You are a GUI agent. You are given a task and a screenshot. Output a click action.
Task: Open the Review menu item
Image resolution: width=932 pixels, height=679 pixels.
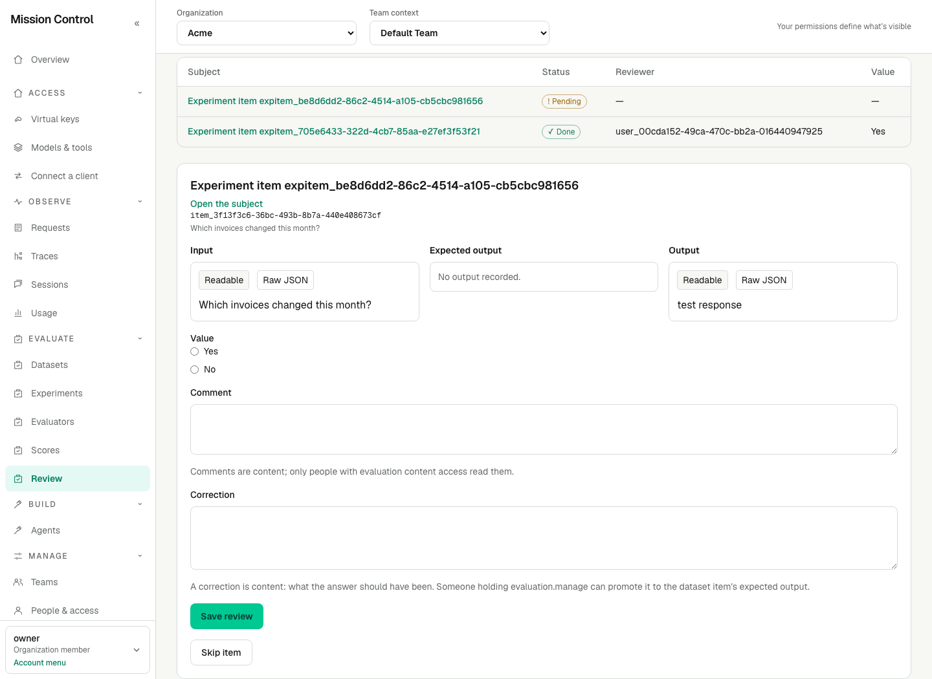point(78,479)
